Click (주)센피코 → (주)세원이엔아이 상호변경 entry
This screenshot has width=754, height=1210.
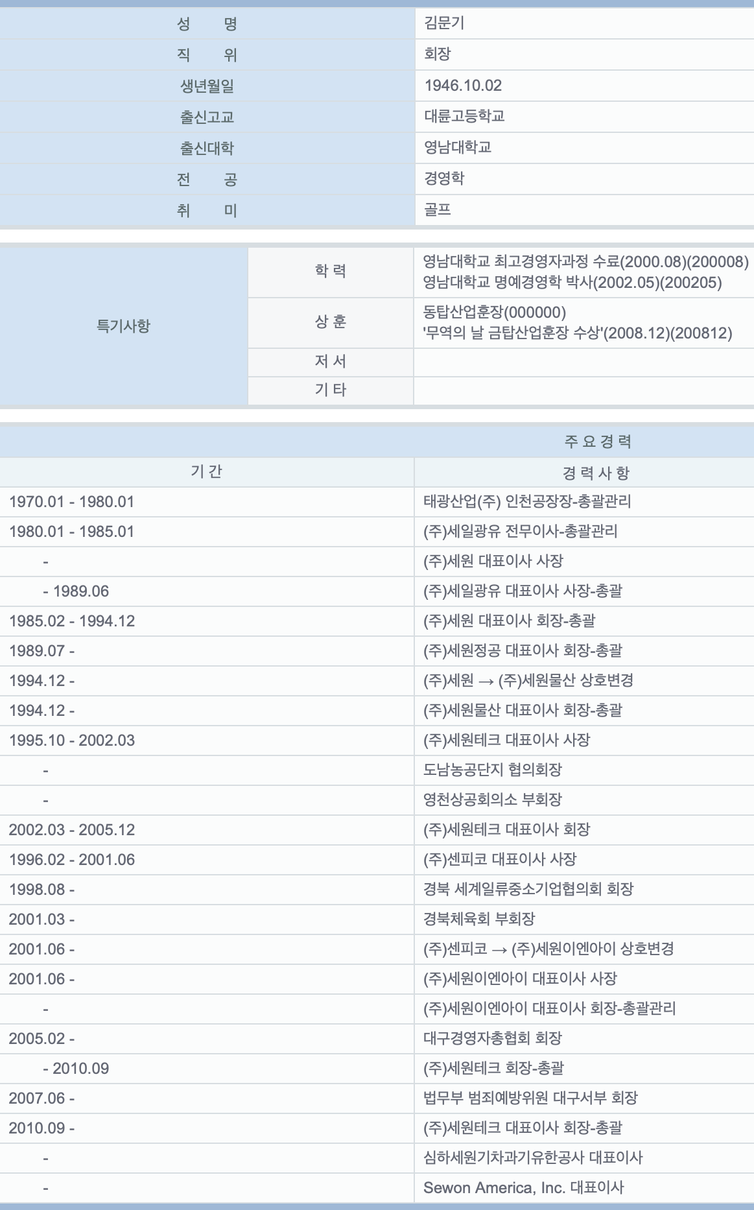548,949
